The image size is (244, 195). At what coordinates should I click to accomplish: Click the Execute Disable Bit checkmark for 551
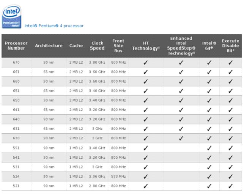coord(230,148)
